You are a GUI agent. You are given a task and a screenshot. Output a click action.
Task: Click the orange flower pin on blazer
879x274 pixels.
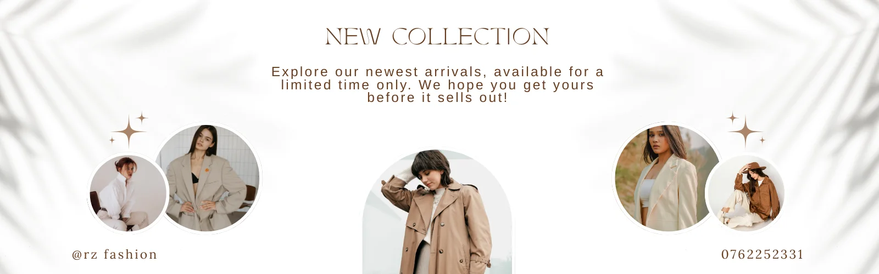(x=207, y=170)
